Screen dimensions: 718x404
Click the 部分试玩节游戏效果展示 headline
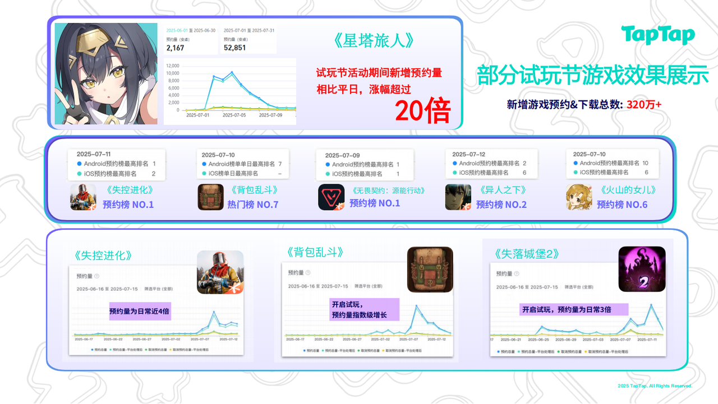(593, 76)
